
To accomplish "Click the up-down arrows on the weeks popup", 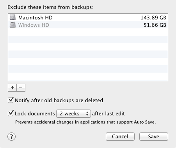I will pyautogui.click(x=87, y=114).
